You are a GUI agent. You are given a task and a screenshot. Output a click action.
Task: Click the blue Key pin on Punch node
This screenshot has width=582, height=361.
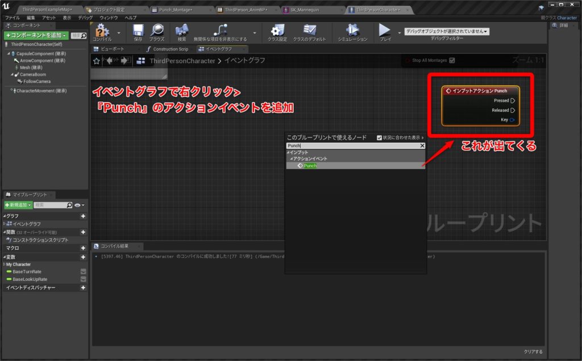click(x=512, y=120)
